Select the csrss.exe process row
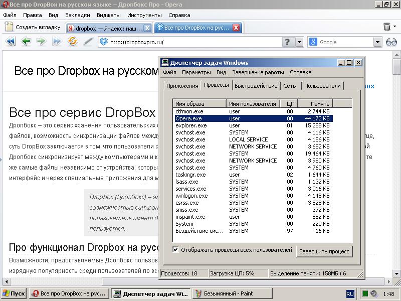The height and width of the screenshot is (301, 401). (254, 203)
